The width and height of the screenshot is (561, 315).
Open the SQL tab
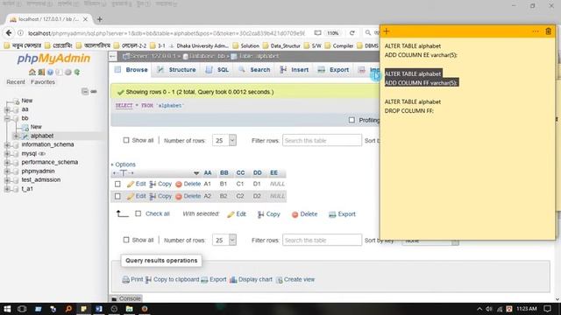click(x=217, y=70)
